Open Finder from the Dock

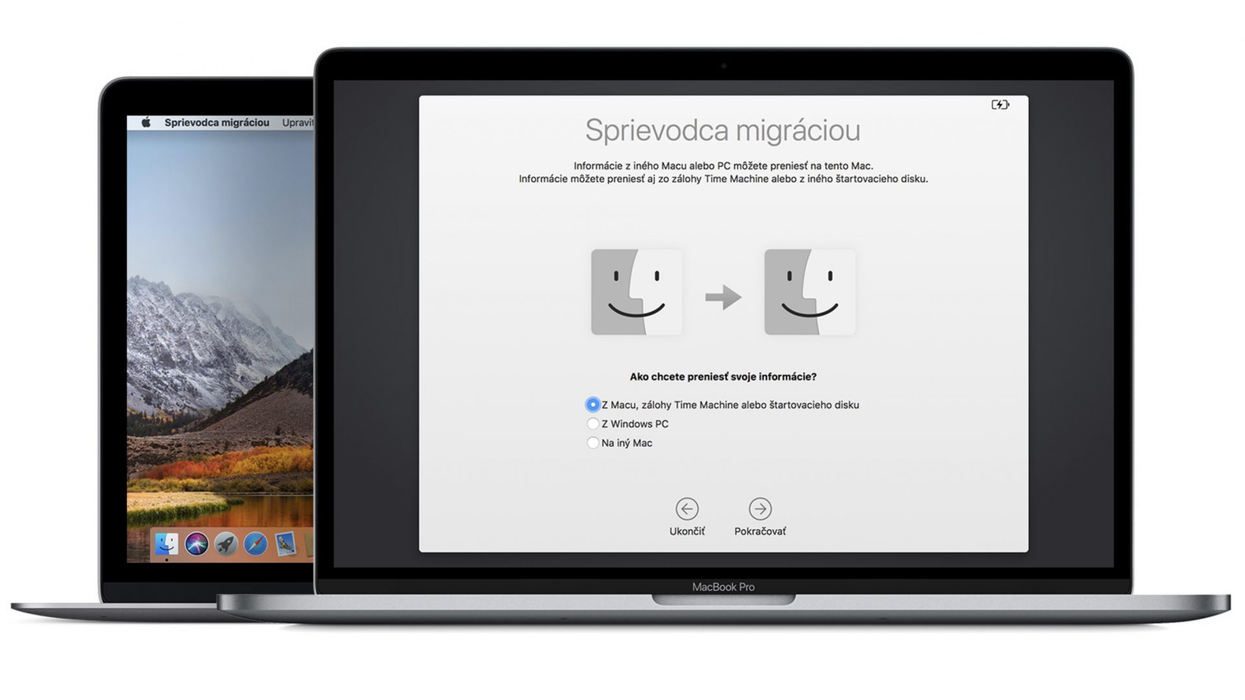point(167,544)
